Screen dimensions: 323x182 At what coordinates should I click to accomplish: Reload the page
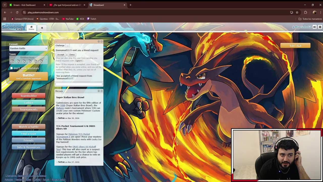17,12
